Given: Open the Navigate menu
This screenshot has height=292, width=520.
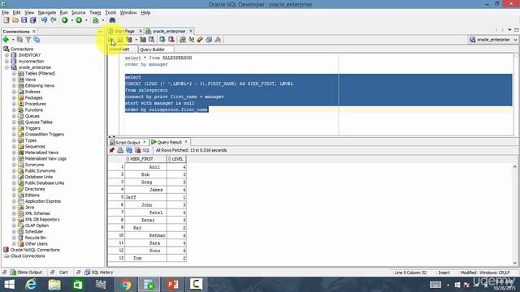Looking at the screenshot, I should (47, 13).
